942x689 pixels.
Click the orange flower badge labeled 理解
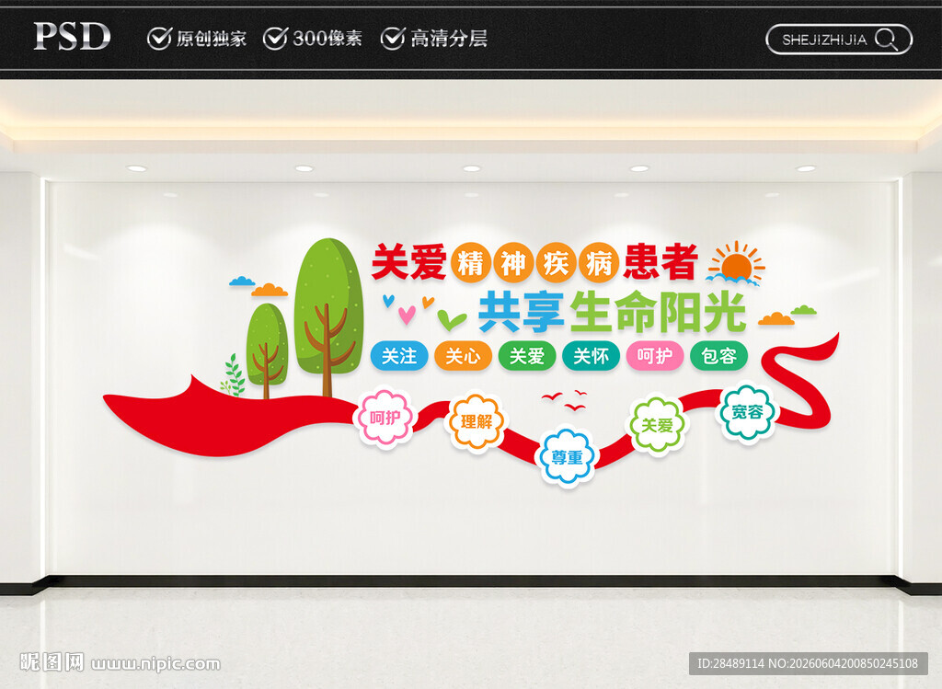[x=477, y=421]
